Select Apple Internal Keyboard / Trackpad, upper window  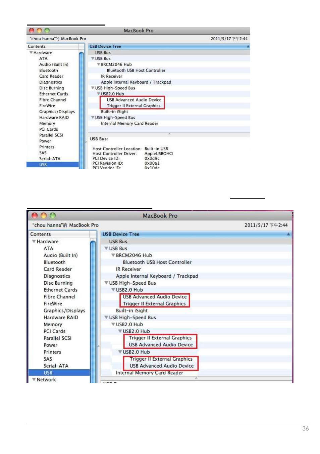136,82
